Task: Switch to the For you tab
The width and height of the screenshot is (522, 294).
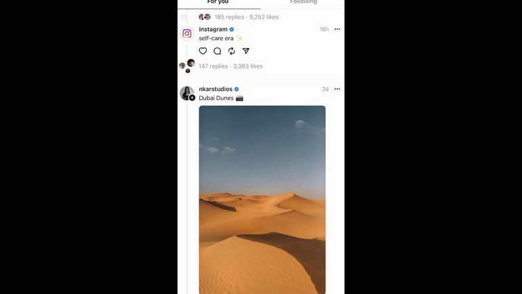Action: [218, 2]
